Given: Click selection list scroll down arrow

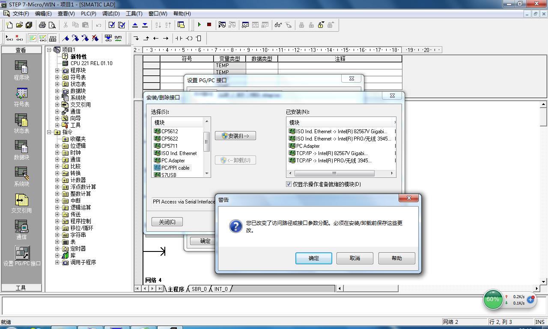Looking at the screenshot, I should (x=207, y=173).
